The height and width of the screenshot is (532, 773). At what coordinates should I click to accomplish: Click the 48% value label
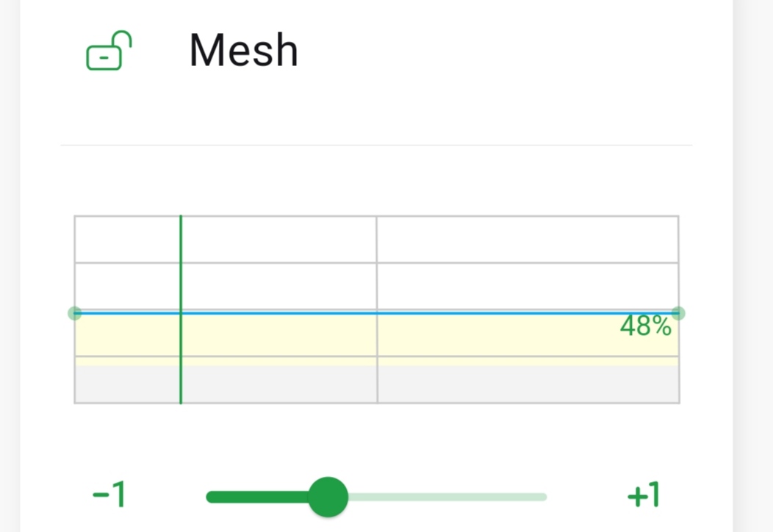645,327
